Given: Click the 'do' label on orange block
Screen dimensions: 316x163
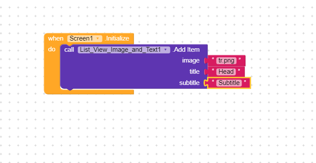Looking at the screenshot, I should click(x=51, y=49).
